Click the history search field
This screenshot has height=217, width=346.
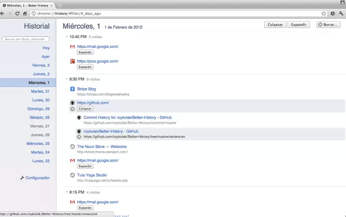[26, 39]
